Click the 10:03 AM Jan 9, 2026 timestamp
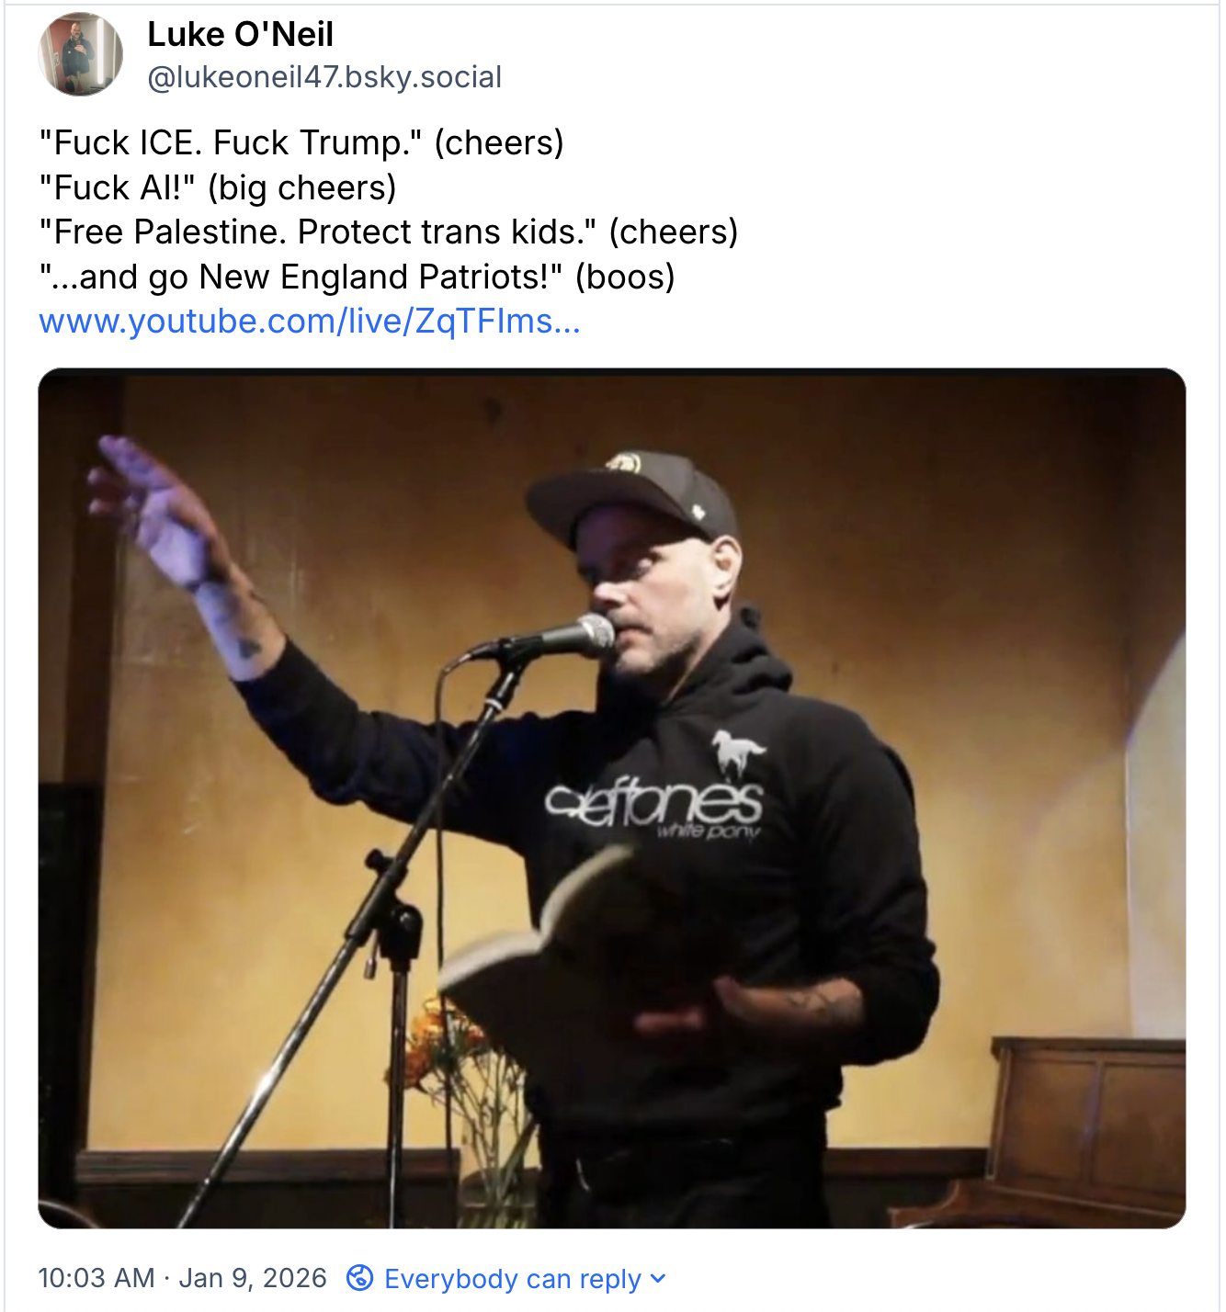Image resolution: width=1226 pixels, height=1312 pixels. (x=182, y=1278)
